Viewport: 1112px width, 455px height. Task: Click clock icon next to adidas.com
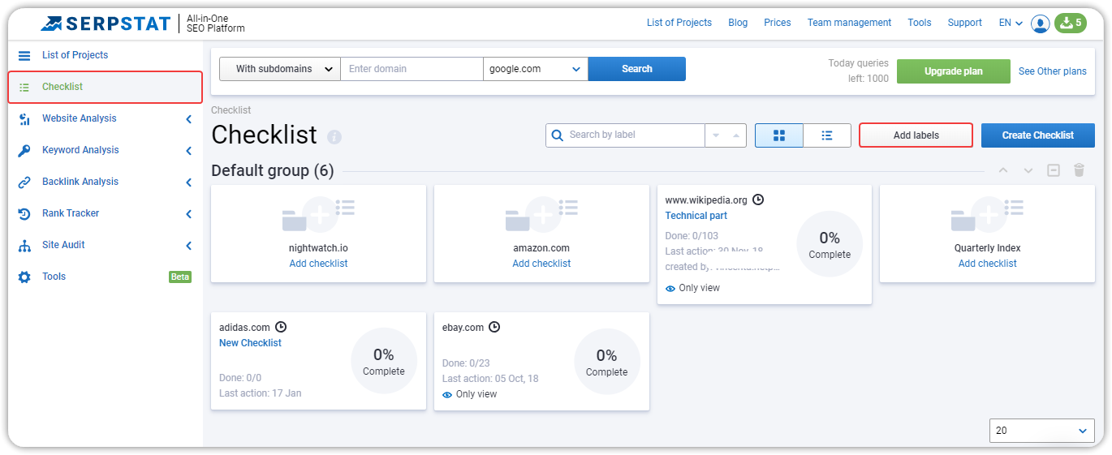[281, 327]
